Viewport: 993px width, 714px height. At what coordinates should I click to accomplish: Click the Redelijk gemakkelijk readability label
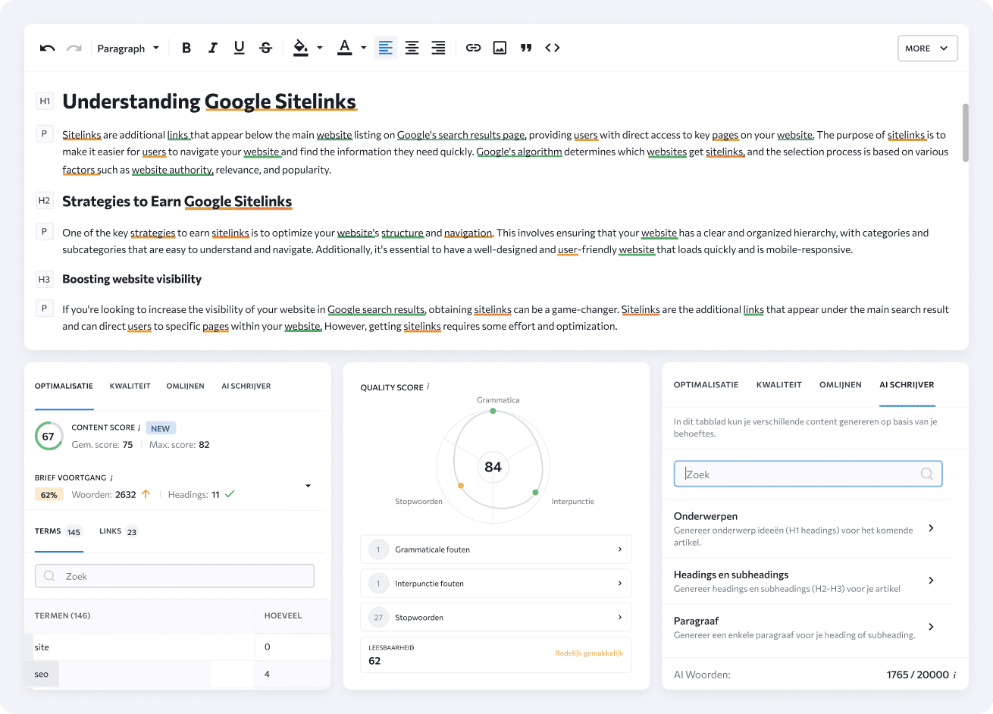[x=589, y=653]
